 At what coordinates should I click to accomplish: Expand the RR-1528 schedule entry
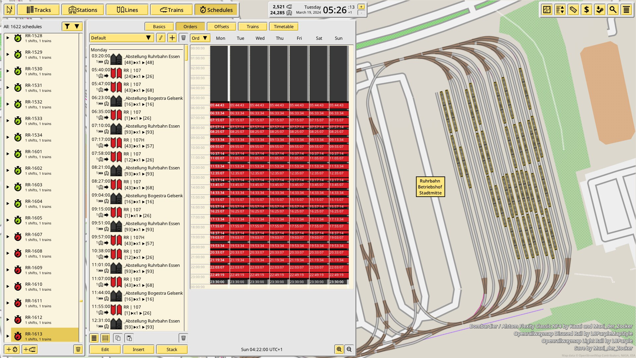pyautogui.click(x=8, y=37)
